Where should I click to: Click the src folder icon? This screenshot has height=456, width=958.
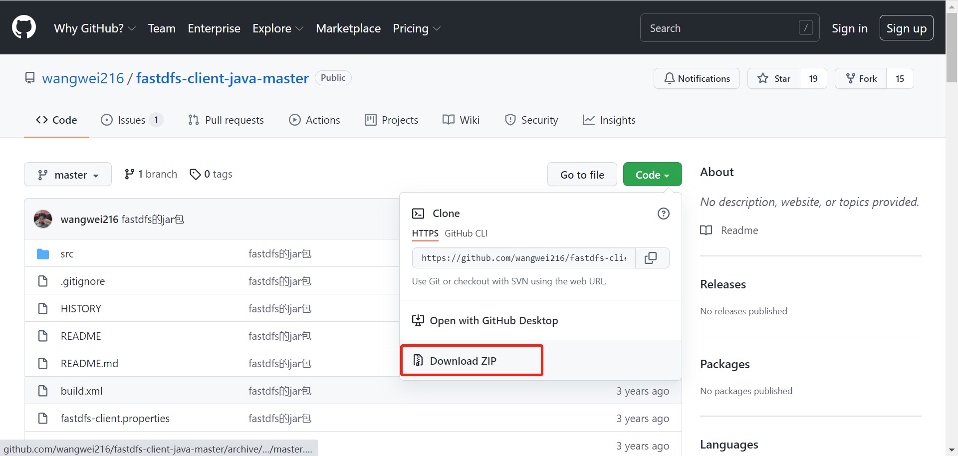[x=43, y=254]
